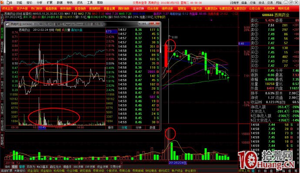Open 板块指数 in the red toolbar
The image size is (300, 173).
pos(66,9)
